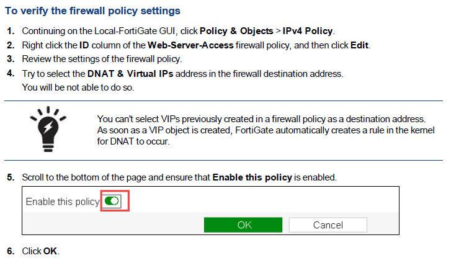
Task: Click the bold OK word in step 6
Action: click(50, 251)
